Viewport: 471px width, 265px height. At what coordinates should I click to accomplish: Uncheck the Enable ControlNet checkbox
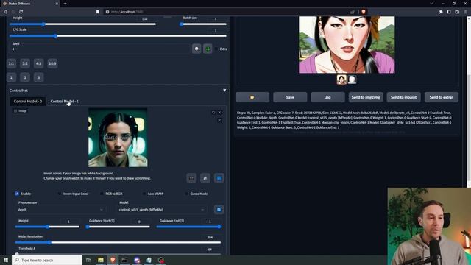(x=17, y=194)
